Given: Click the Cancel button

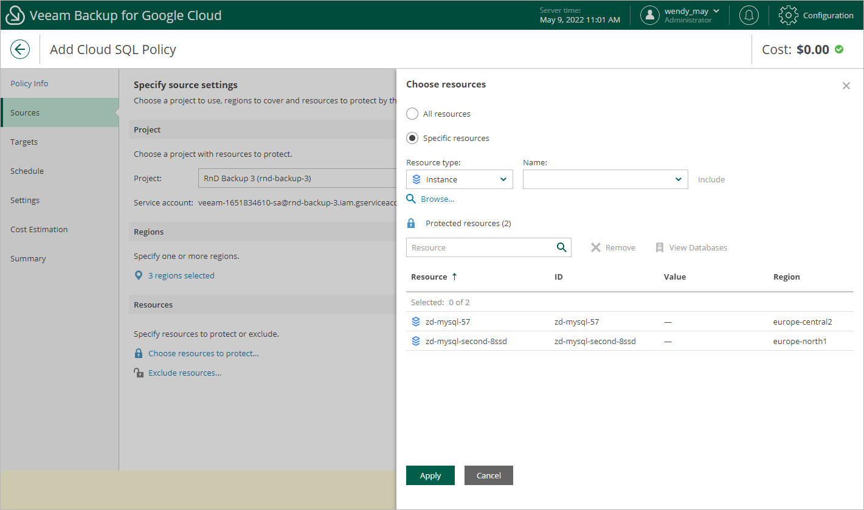Looking at the screenshot, I should (x=489, y=475).
